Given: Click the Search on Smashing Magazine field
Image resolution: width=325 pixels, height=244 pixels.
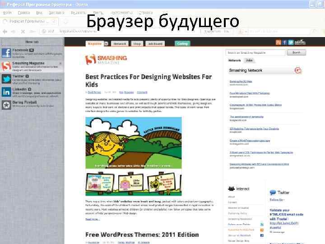Looking at the screenshot, I should point(255,53).
